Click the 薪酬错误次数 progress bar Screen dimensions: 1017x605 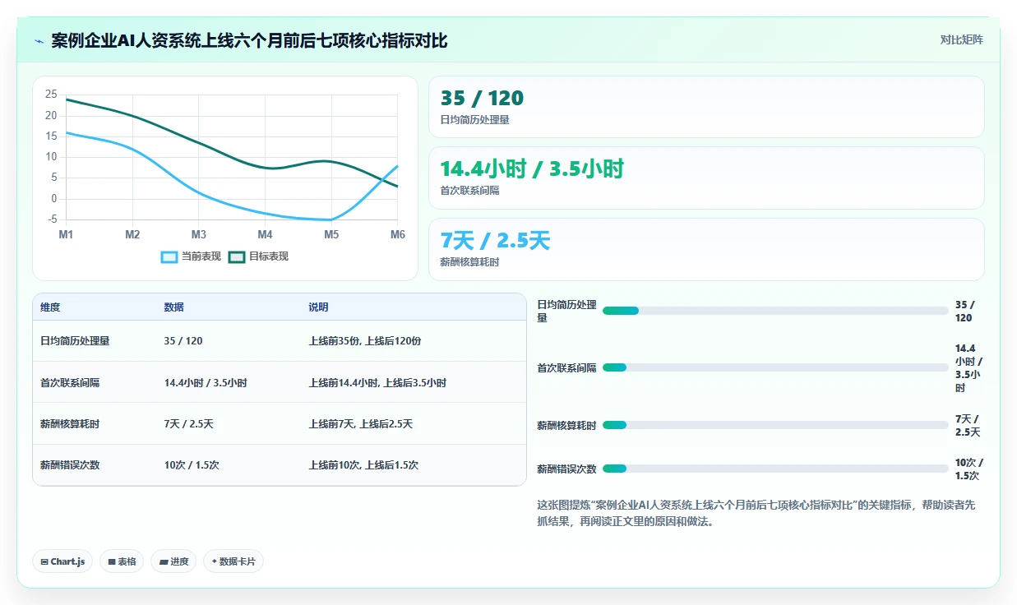click(x=775, y=469)
